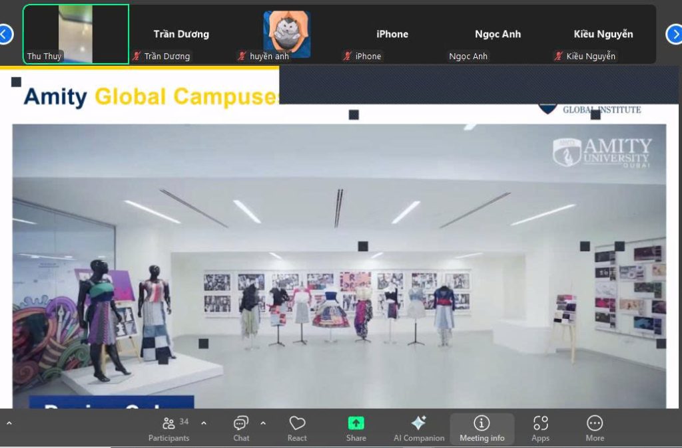Select Kiều Nguyễn's participant tile
The width and height of the screenshot is (682, 448).
603,35
